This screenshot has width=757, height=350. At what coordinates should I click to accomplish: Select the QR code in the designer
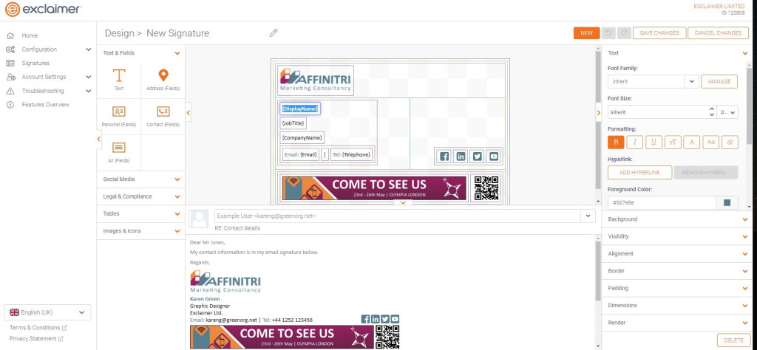pos(486,188)
